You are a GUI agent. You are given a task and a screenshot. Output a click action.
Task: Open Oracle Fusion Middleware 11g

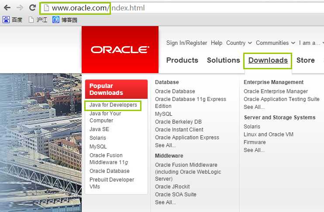click(x=109, y=158)
